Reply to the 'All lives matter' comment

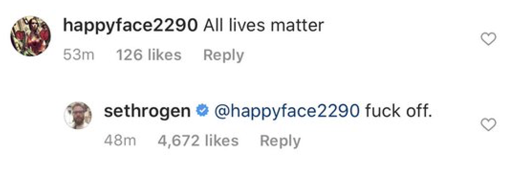tap(223, 55)
